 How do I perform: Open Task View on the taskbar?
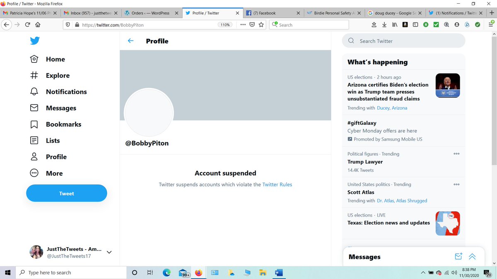(150, 273)
